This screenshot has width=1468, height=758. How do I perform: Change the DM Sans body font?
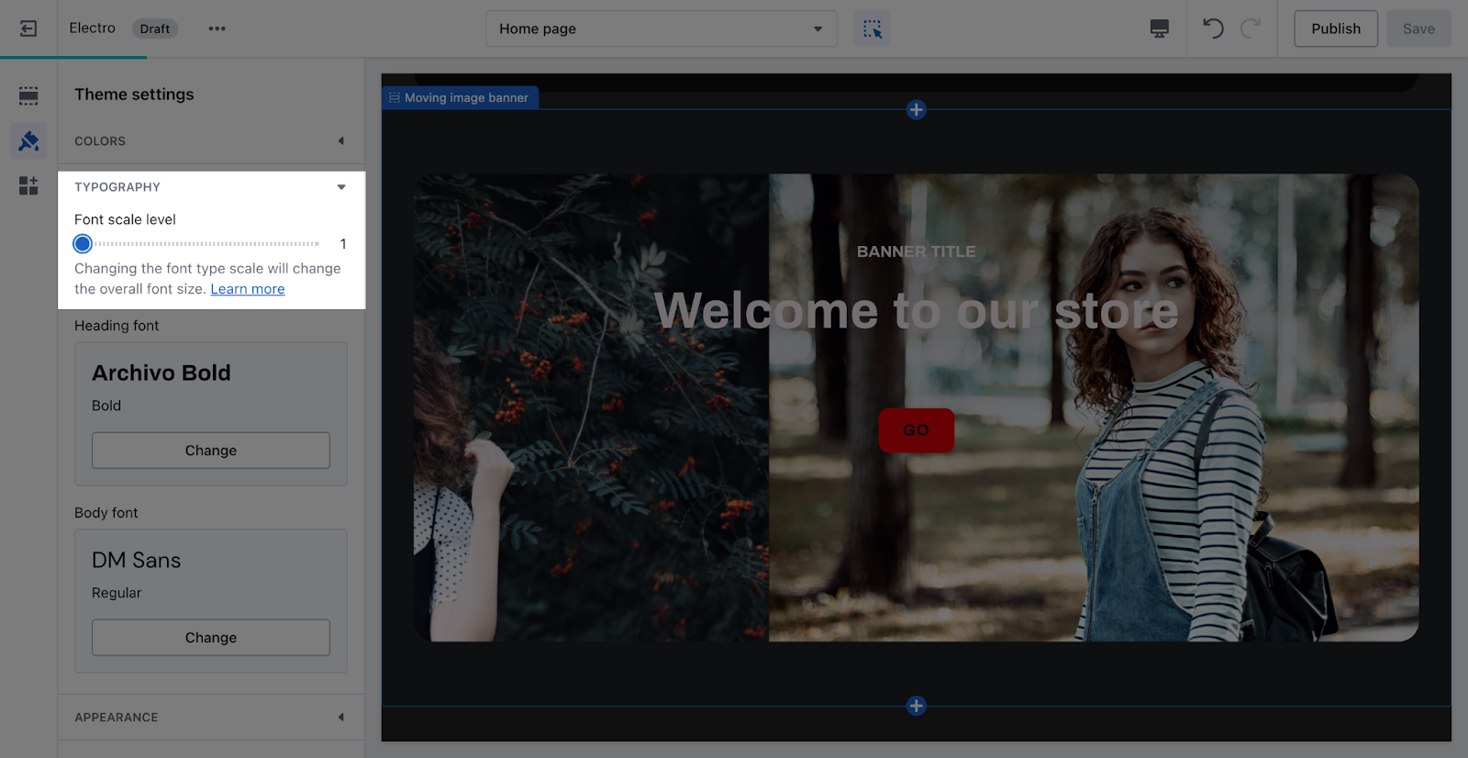[211, 638]
